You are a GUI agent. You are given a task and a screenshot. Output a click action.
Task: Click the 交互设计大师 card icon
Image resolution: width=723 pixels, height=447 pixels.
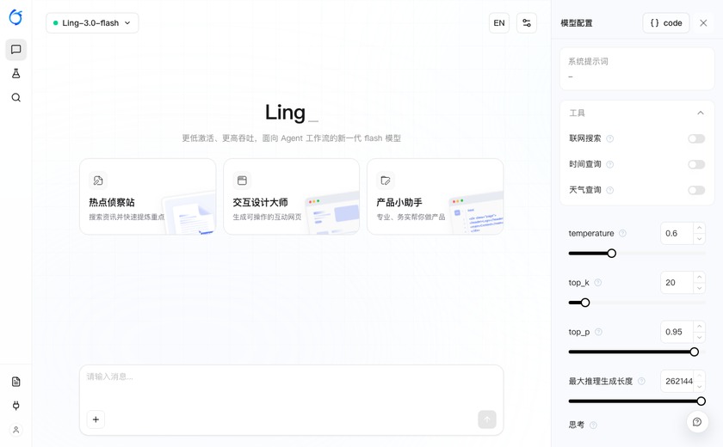[242, 181]
